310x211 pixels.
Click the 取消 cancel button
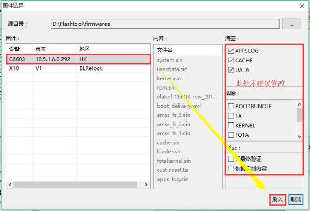[296, 199]
